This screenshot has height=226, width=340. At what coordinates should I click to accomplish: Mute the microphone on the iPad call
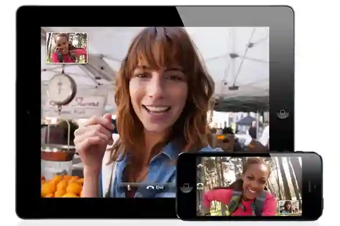pos(129,187)
